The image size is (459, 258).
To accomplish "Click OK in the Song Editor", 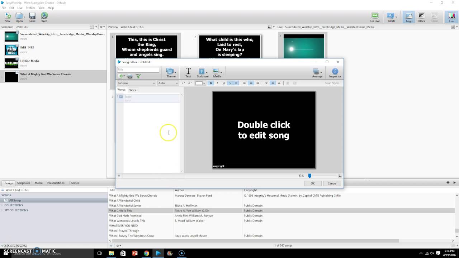I will 313,183.
